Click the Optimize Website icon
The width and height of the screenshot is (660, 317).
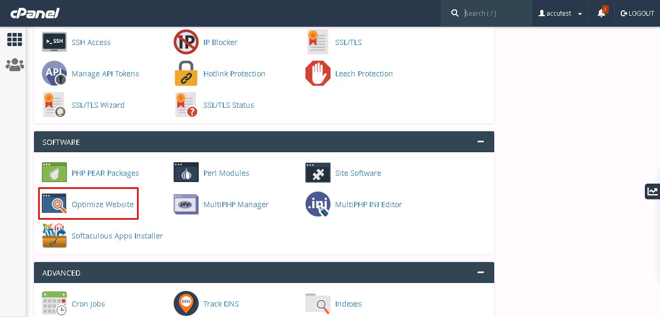(x=54, y=204)
